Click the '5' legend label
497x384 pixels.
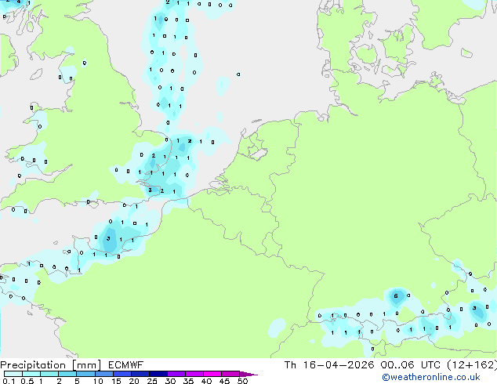(77, 381)
